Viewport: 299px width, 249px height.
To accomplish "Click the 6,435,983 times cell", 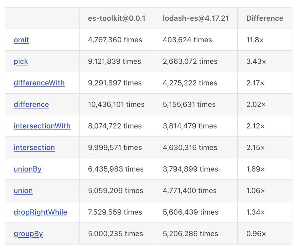I will (x=117, y=169).
